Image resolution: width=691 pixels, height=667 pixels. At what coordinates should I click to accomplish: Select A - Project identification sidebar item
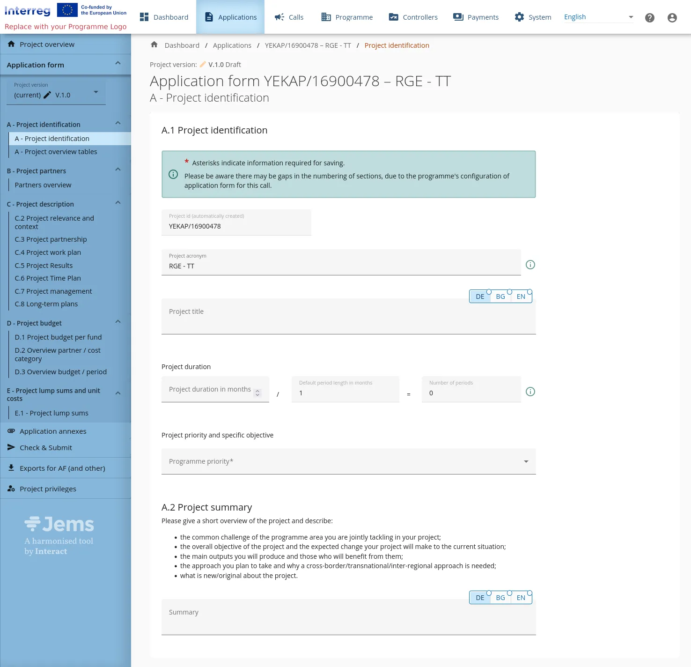click(x=70, y=139)
